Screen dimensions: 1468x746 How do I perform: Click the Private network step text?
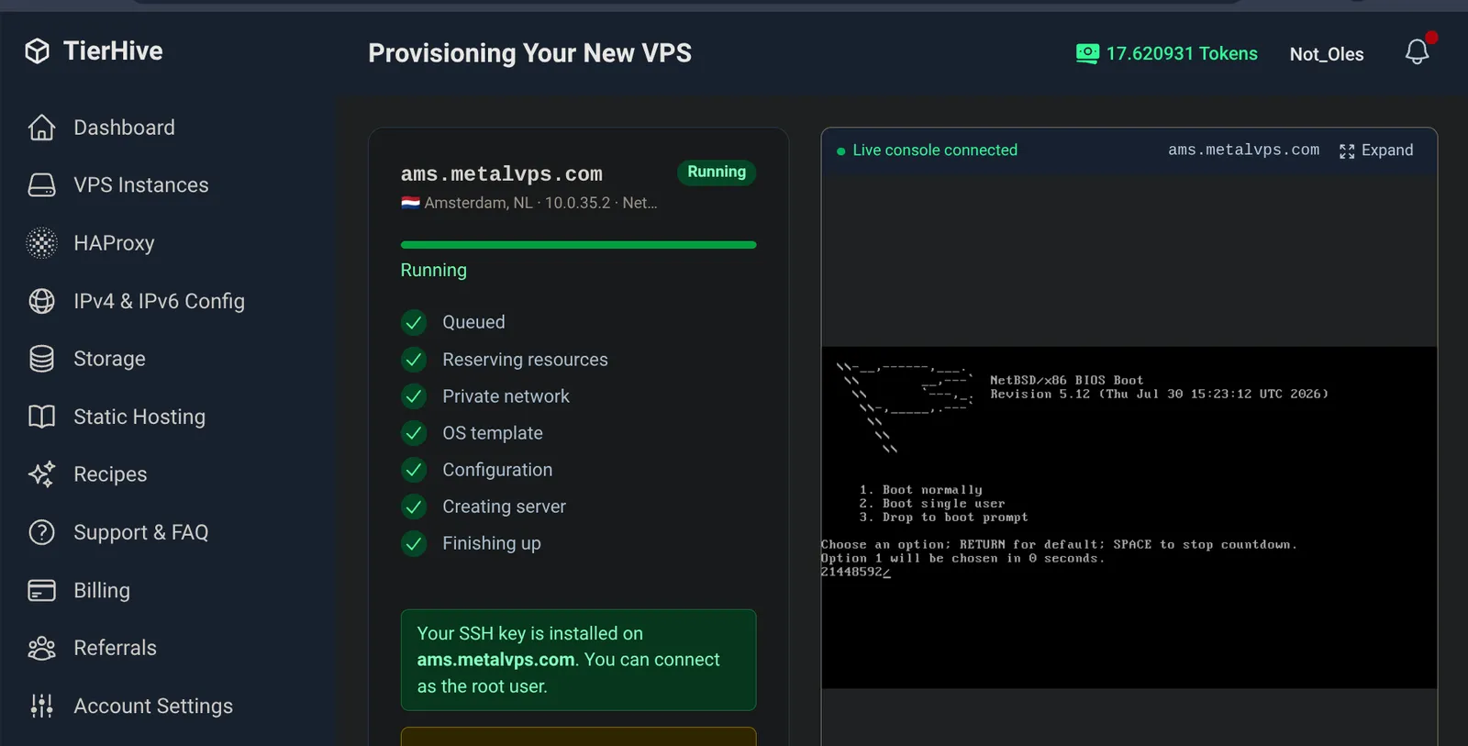point(506,396)
